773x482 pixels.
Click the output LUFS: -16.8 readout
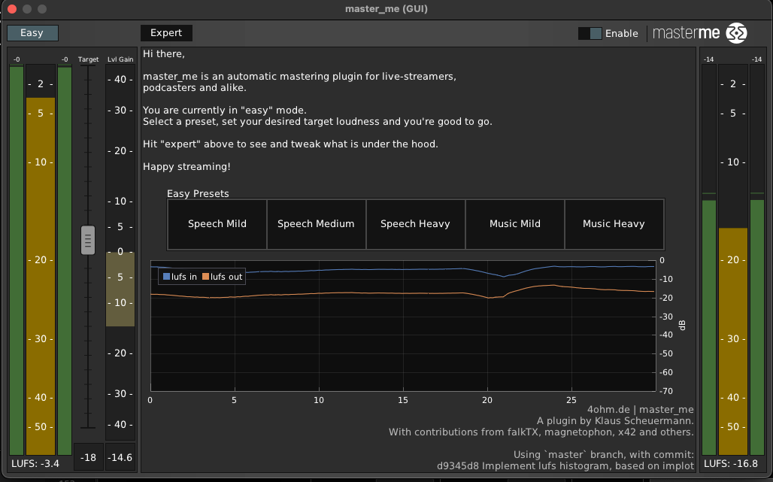pos(731,464)
